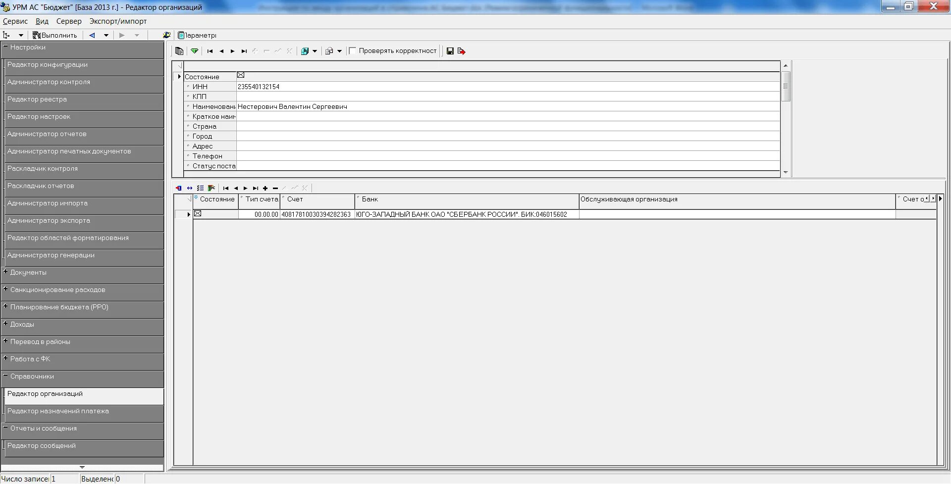Screen dimensions: 951x484
Task: Open dropdown next to teal cubes icon
Action: (x=315, y=51)
